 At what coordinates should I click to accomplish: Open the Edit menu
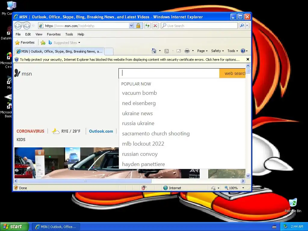28,34
